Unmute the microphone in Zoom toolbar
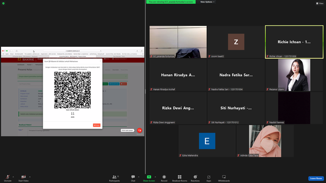 click(x=8, y=178)
